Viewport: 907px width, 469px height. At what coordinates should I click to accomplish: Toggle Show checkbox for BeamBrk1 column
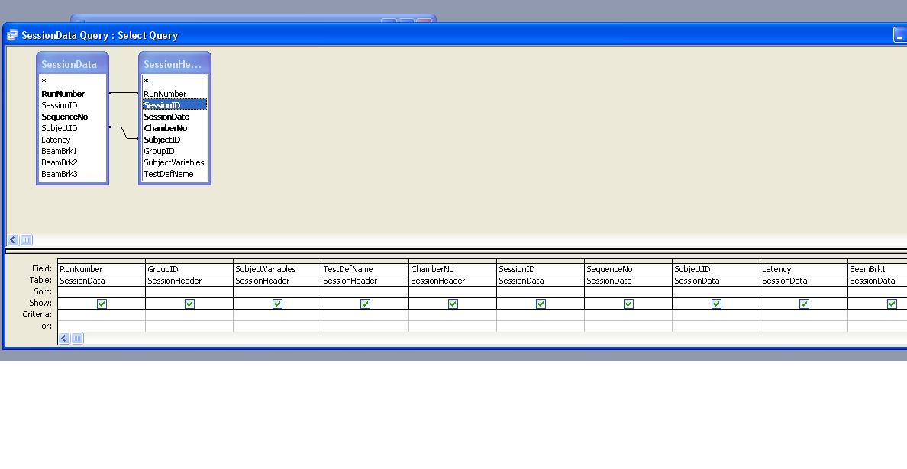coord(892,304)
